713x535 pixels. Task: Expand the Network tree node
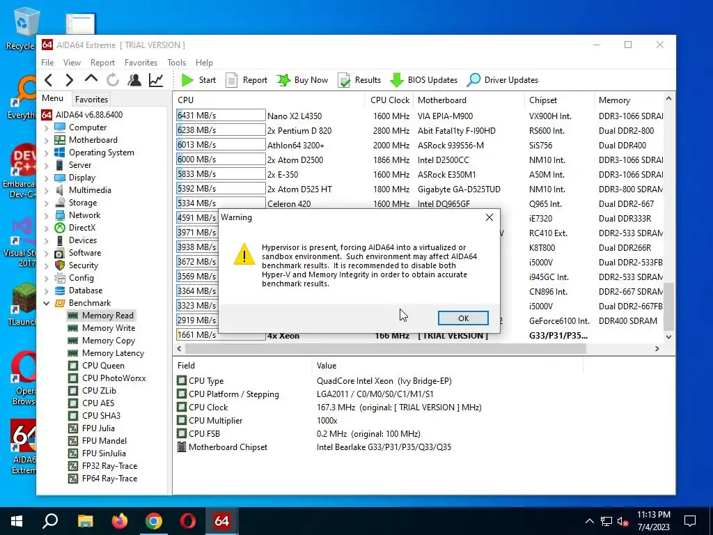tap(46, 216)
